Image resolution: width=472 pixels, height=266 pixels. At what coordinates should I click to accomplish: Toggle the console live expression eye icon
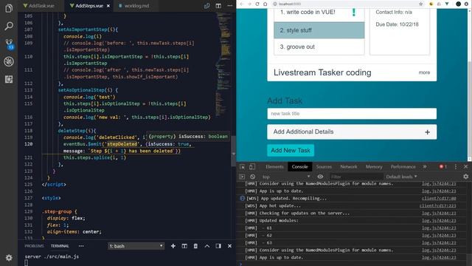point(320,177)
